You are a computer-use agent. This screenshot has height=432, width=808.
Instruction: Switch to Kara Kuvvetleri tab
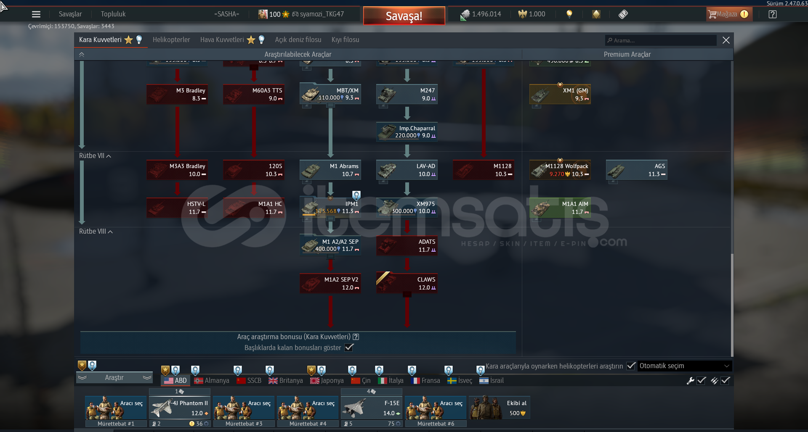[x=111, y=40]
